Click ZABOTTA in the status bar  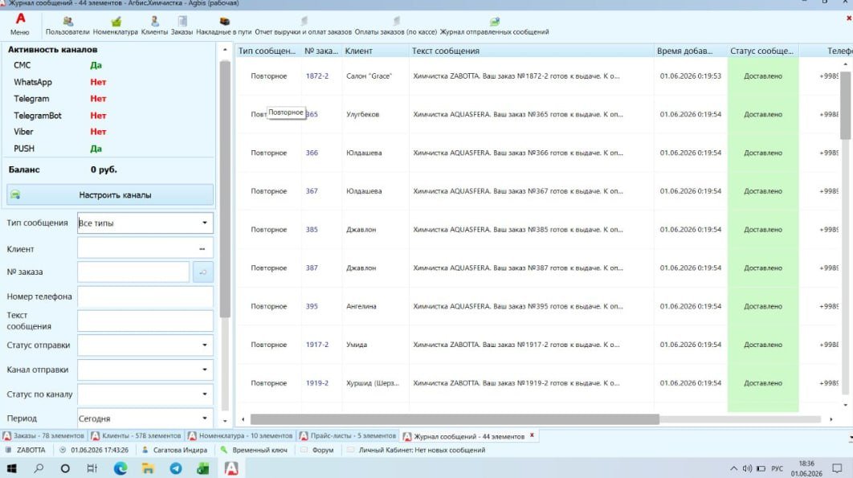coord(27,450)
